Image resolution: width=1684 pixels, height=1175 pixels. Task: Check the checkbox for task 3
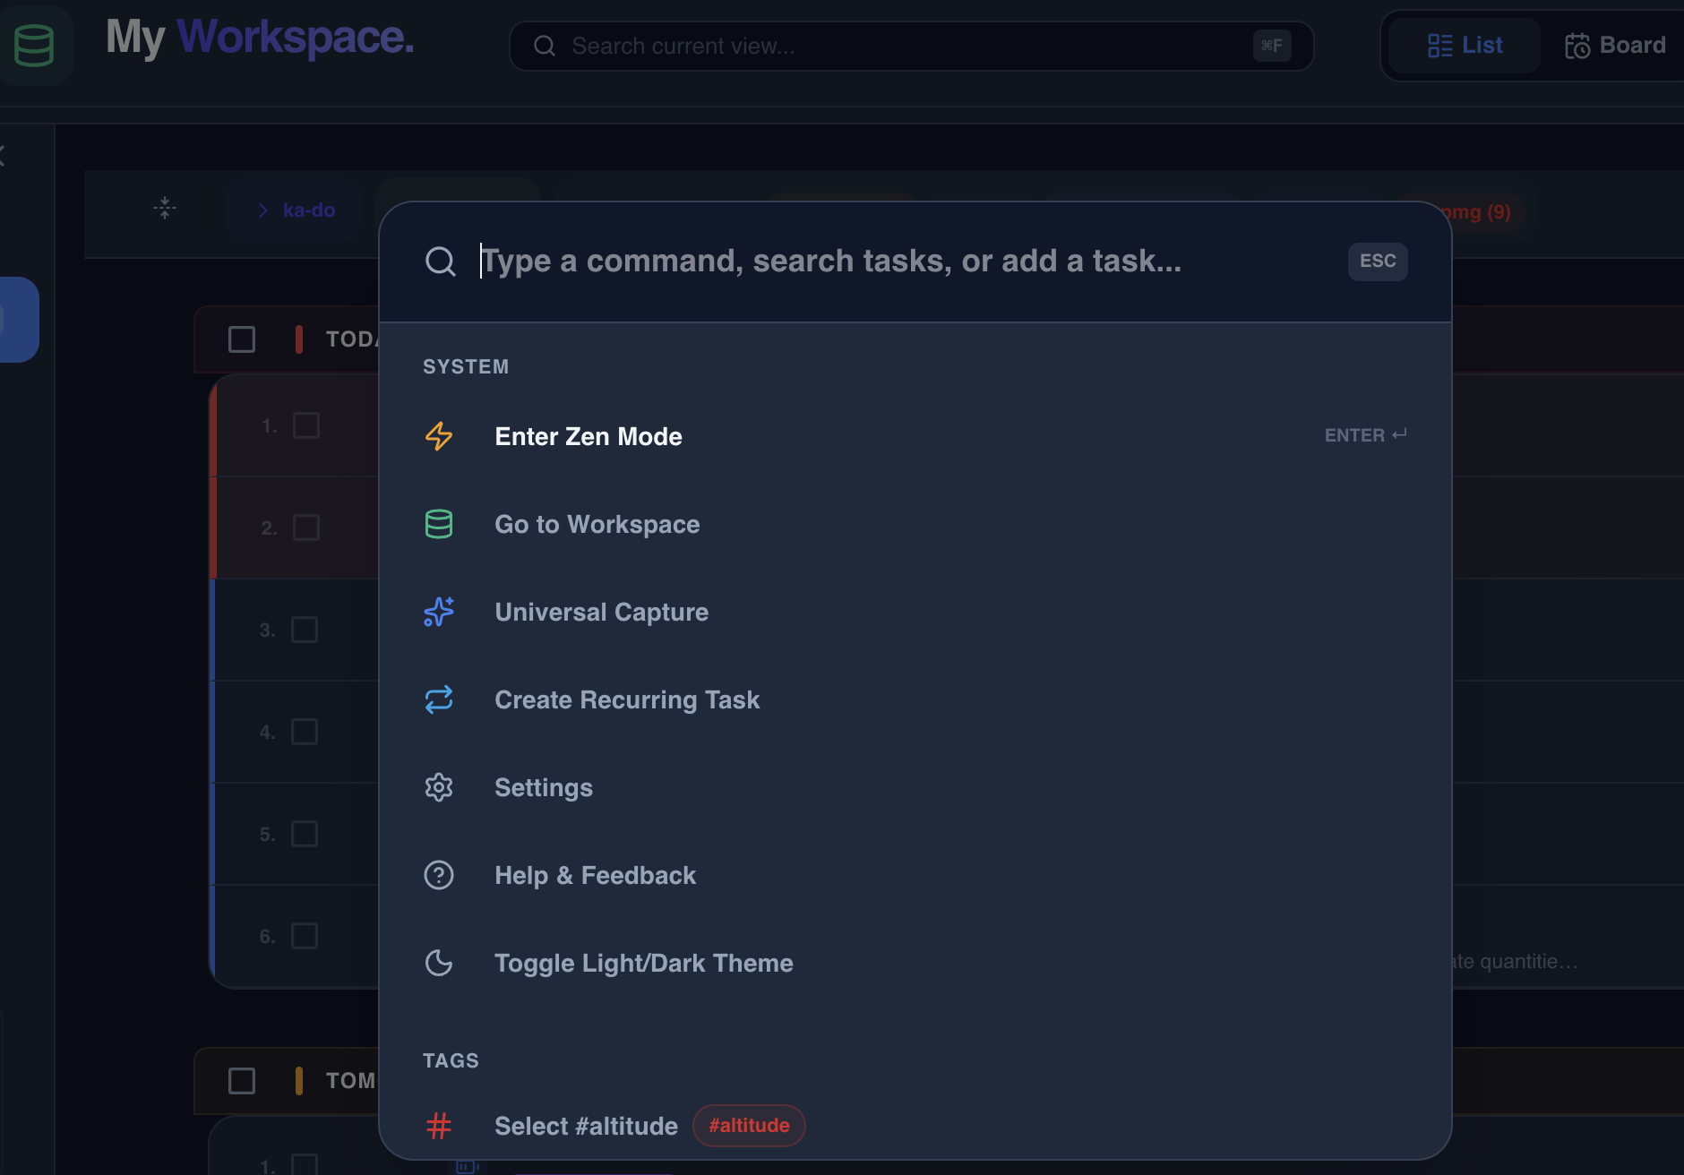pos(305,630)
